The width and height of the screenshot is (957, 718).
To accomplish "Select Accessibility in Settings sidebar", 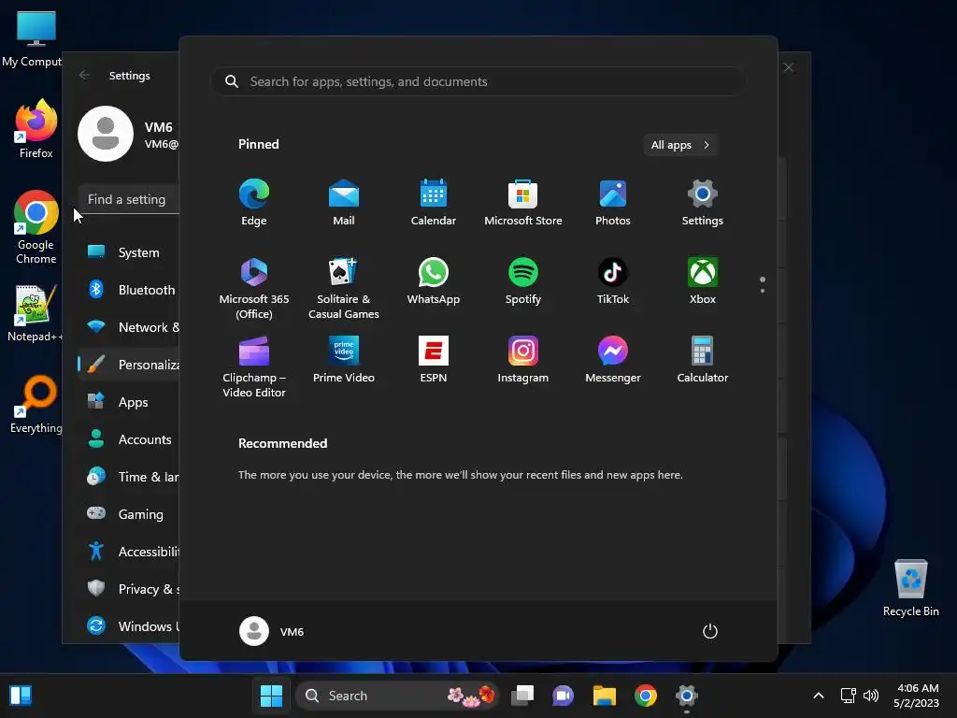I will pyautogui.click(x=128, y=552).
